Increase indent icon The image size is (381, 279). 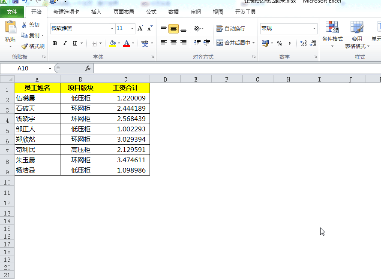click(207, 43)
